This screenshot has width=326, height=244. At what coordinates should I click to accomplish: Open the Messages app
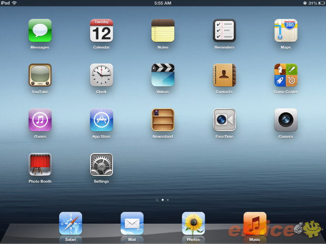point(40,30)
